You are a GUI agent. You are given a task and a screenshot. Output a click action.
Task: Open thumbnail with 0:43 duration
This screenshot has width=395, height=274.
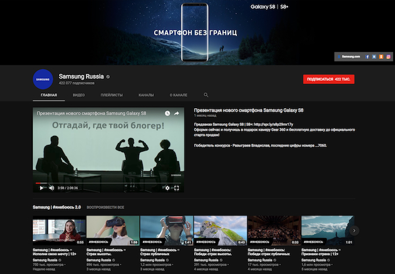[221, 231]
